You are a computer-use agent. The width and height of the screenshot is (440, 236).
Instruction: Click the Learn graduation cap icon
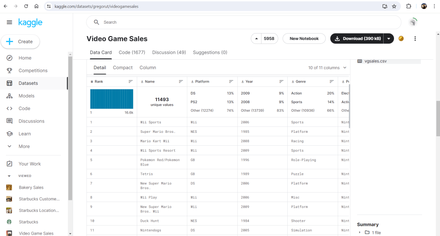tap(9, 134)
